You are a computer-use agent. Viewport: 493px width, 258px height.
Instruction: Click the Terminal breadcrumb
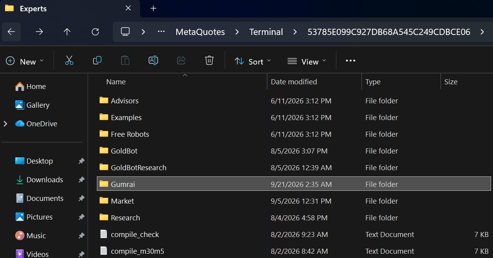tap(266, 32)
